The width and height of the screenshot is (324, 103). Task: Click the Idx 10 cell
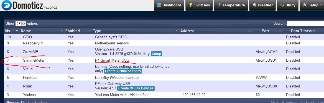[x=9, y=37]
